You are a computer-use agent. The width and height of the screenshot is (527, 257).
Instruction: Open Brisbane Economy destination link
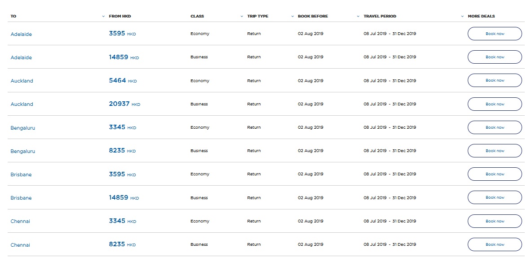(x=21, y=175)
